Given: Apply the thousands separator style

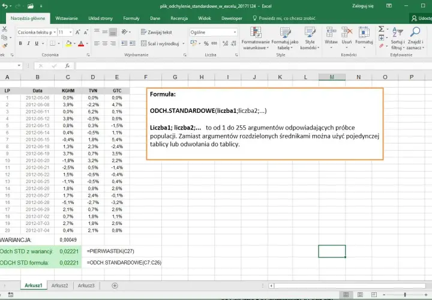Looking at the screenshot, I should (x=214, y=44).
